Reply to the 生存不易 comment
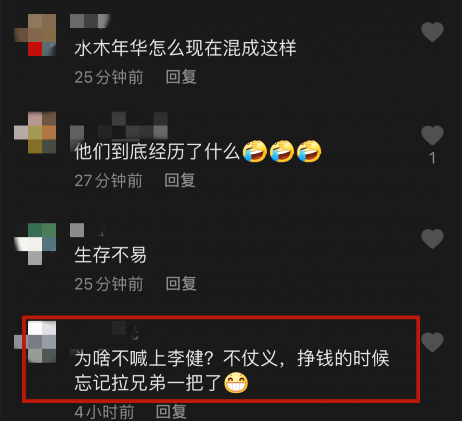This screenshot has width=462, height=421. pos(181,284)
